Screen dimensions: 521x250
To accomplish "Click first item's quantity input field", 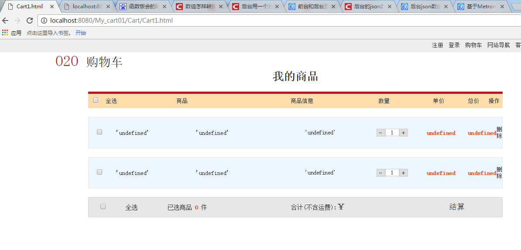I will [x=392, y=133].
